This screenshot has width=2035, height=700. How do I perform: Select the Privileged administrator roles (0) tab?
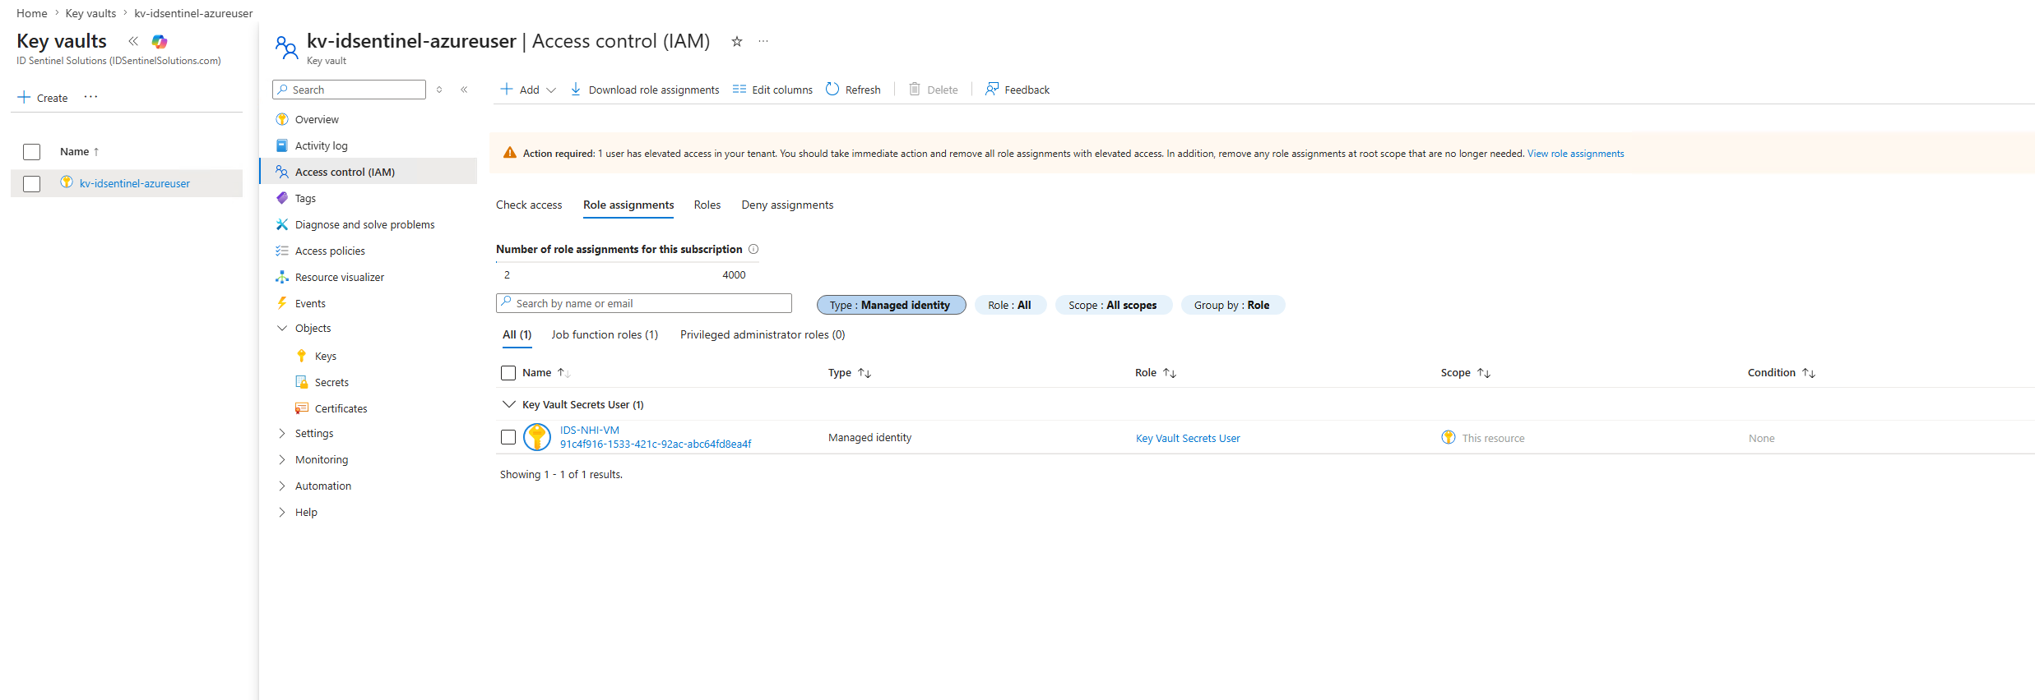click(763, 334)
